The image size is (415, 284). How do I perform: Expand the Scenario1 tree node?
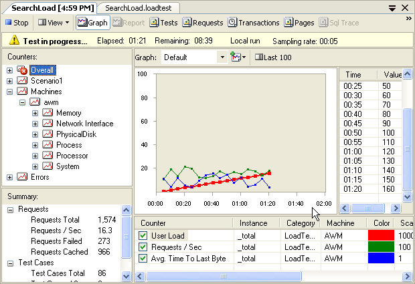[x=9, y=81]
